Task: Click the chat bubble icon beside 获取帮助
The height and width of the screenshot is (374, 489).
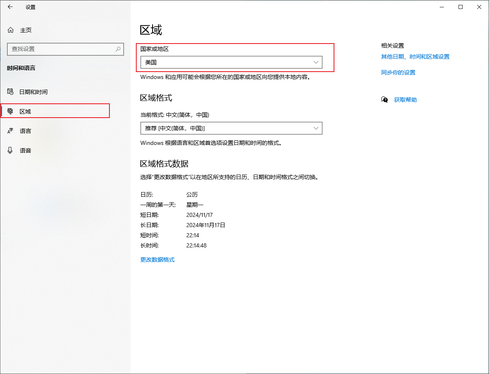Action: tap(384, 100)
